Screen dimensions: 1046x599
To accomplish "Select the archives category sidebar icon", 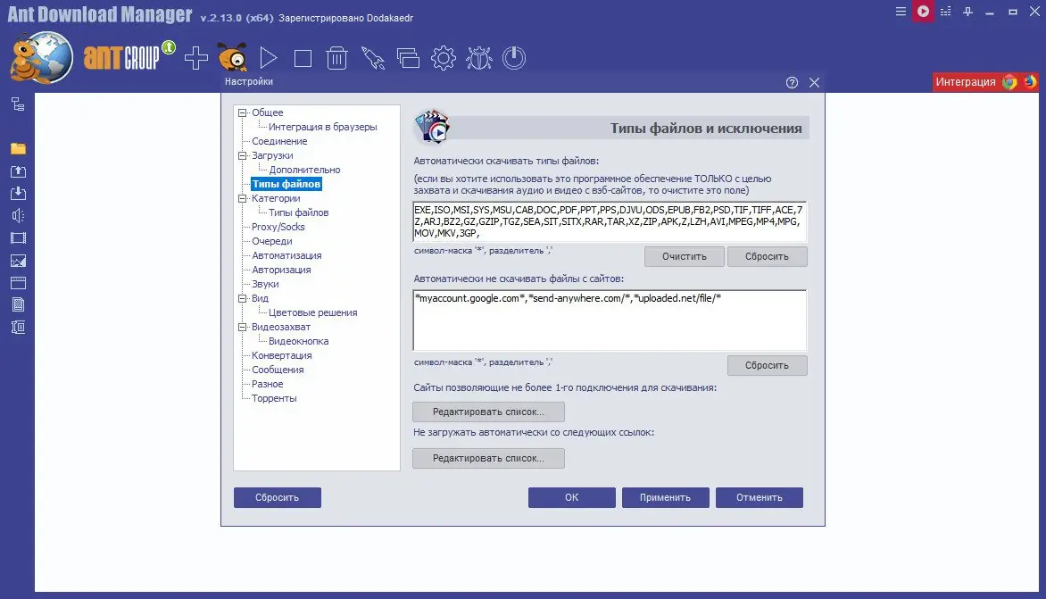I will (x=18, y=328).
